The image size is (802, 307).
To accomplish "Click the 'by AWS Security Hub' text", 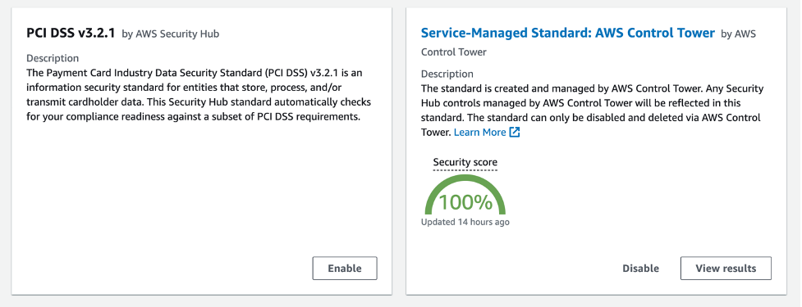I will pyautogui.click(x=170, y=34).
